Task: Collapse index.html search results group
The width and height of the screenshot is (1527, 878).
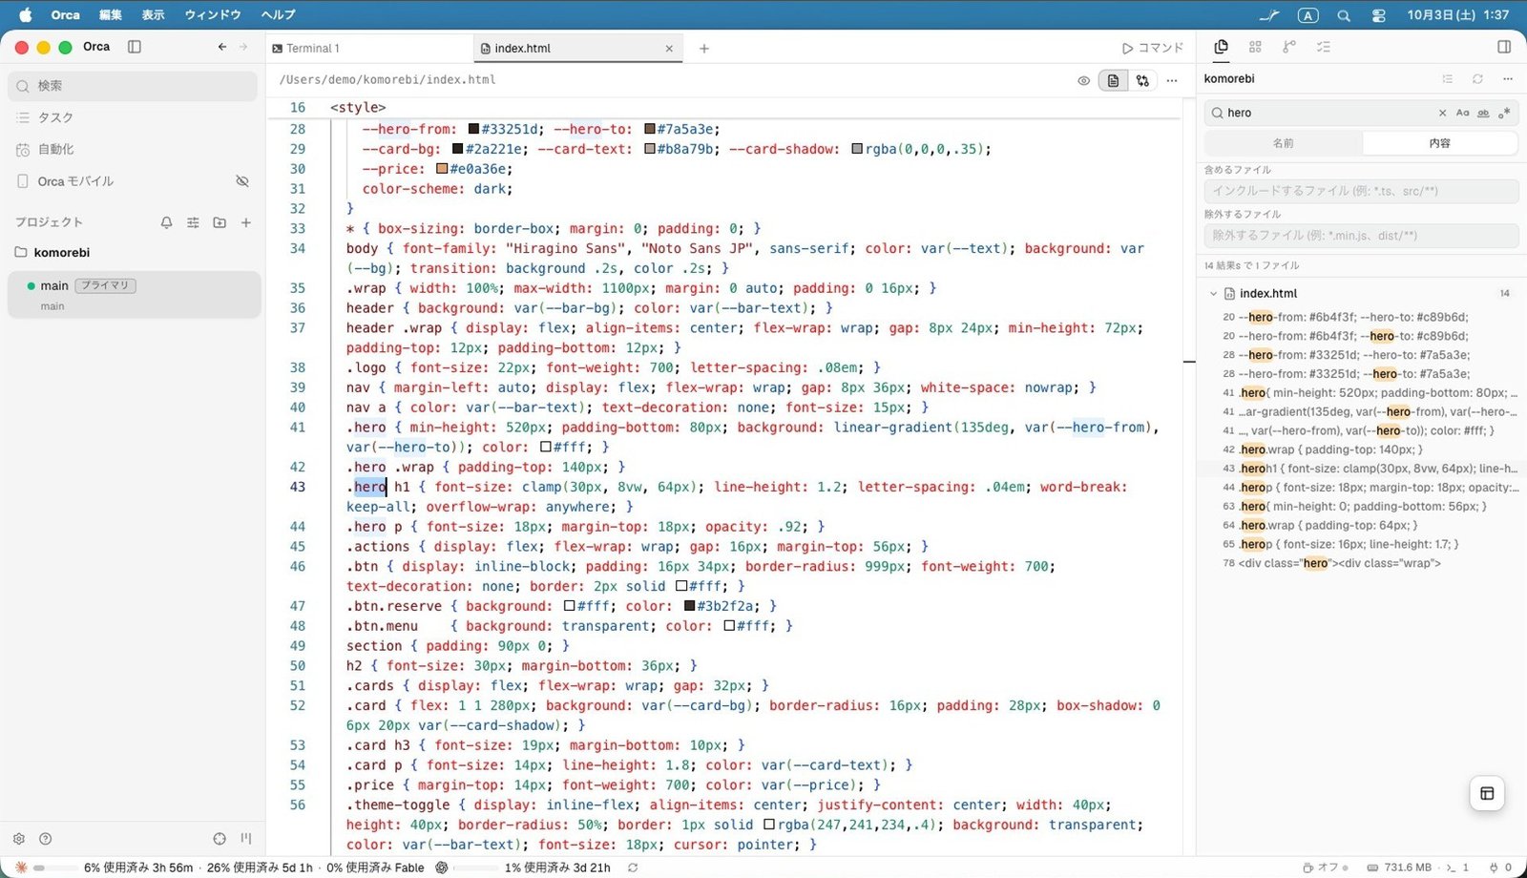Action: point(1213,294)
